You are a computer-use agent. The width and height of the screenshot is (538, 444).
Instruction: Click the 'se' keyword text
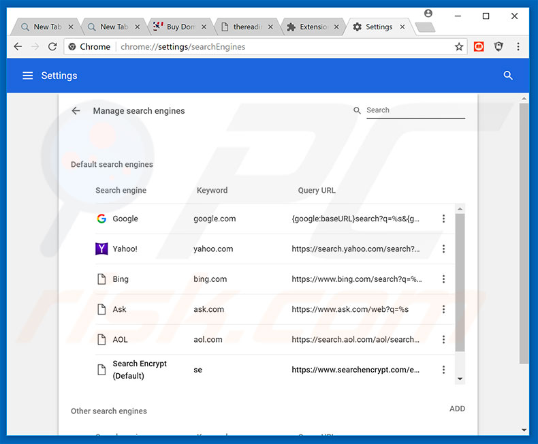(x=197, y=370)
